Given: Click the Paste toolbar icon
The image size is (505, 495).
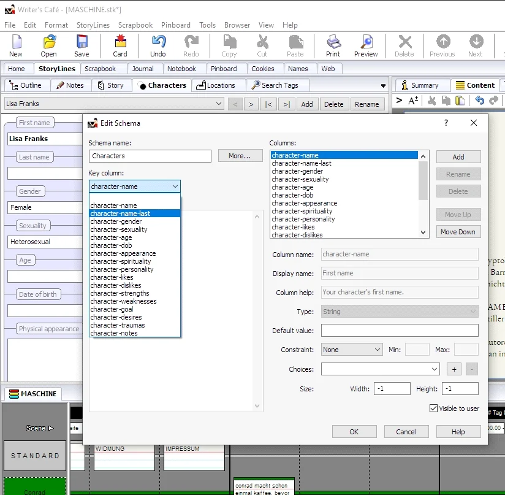Looking at the screenshot, I should pyautogui.click(x=295, y=46).
